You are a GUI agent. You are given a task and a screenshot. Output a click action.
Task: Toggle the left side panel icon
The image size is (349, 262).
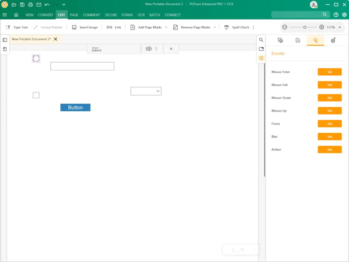(x=5, y=40)
